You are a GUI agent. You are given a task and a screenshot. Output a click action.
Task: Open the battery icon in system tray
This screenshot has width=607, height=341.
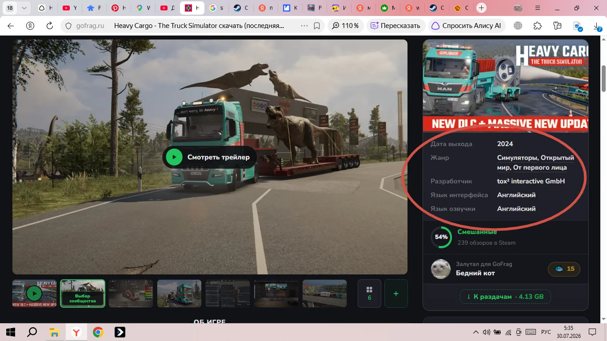click(498, 332)
